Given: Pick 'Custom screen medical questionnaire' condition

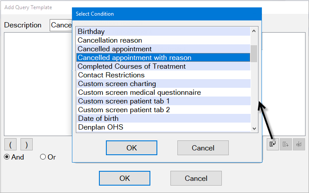Looking at the screenshot, I should click(x=163, y=92).
